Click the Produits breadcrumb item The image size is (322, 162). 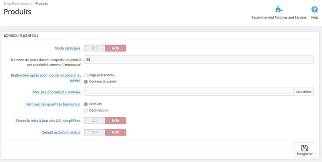(x=41, y=3)
